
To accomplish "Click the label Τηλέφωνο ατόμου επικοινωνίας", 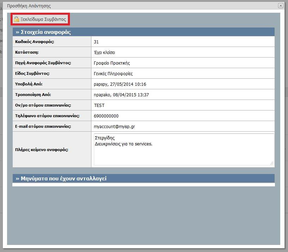I will tap(47, 116).
